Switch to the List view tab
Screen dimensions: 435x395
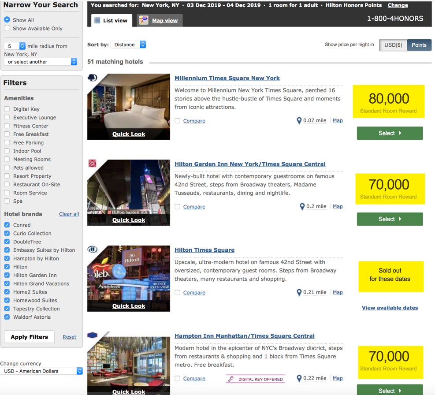tap(112, 21)
